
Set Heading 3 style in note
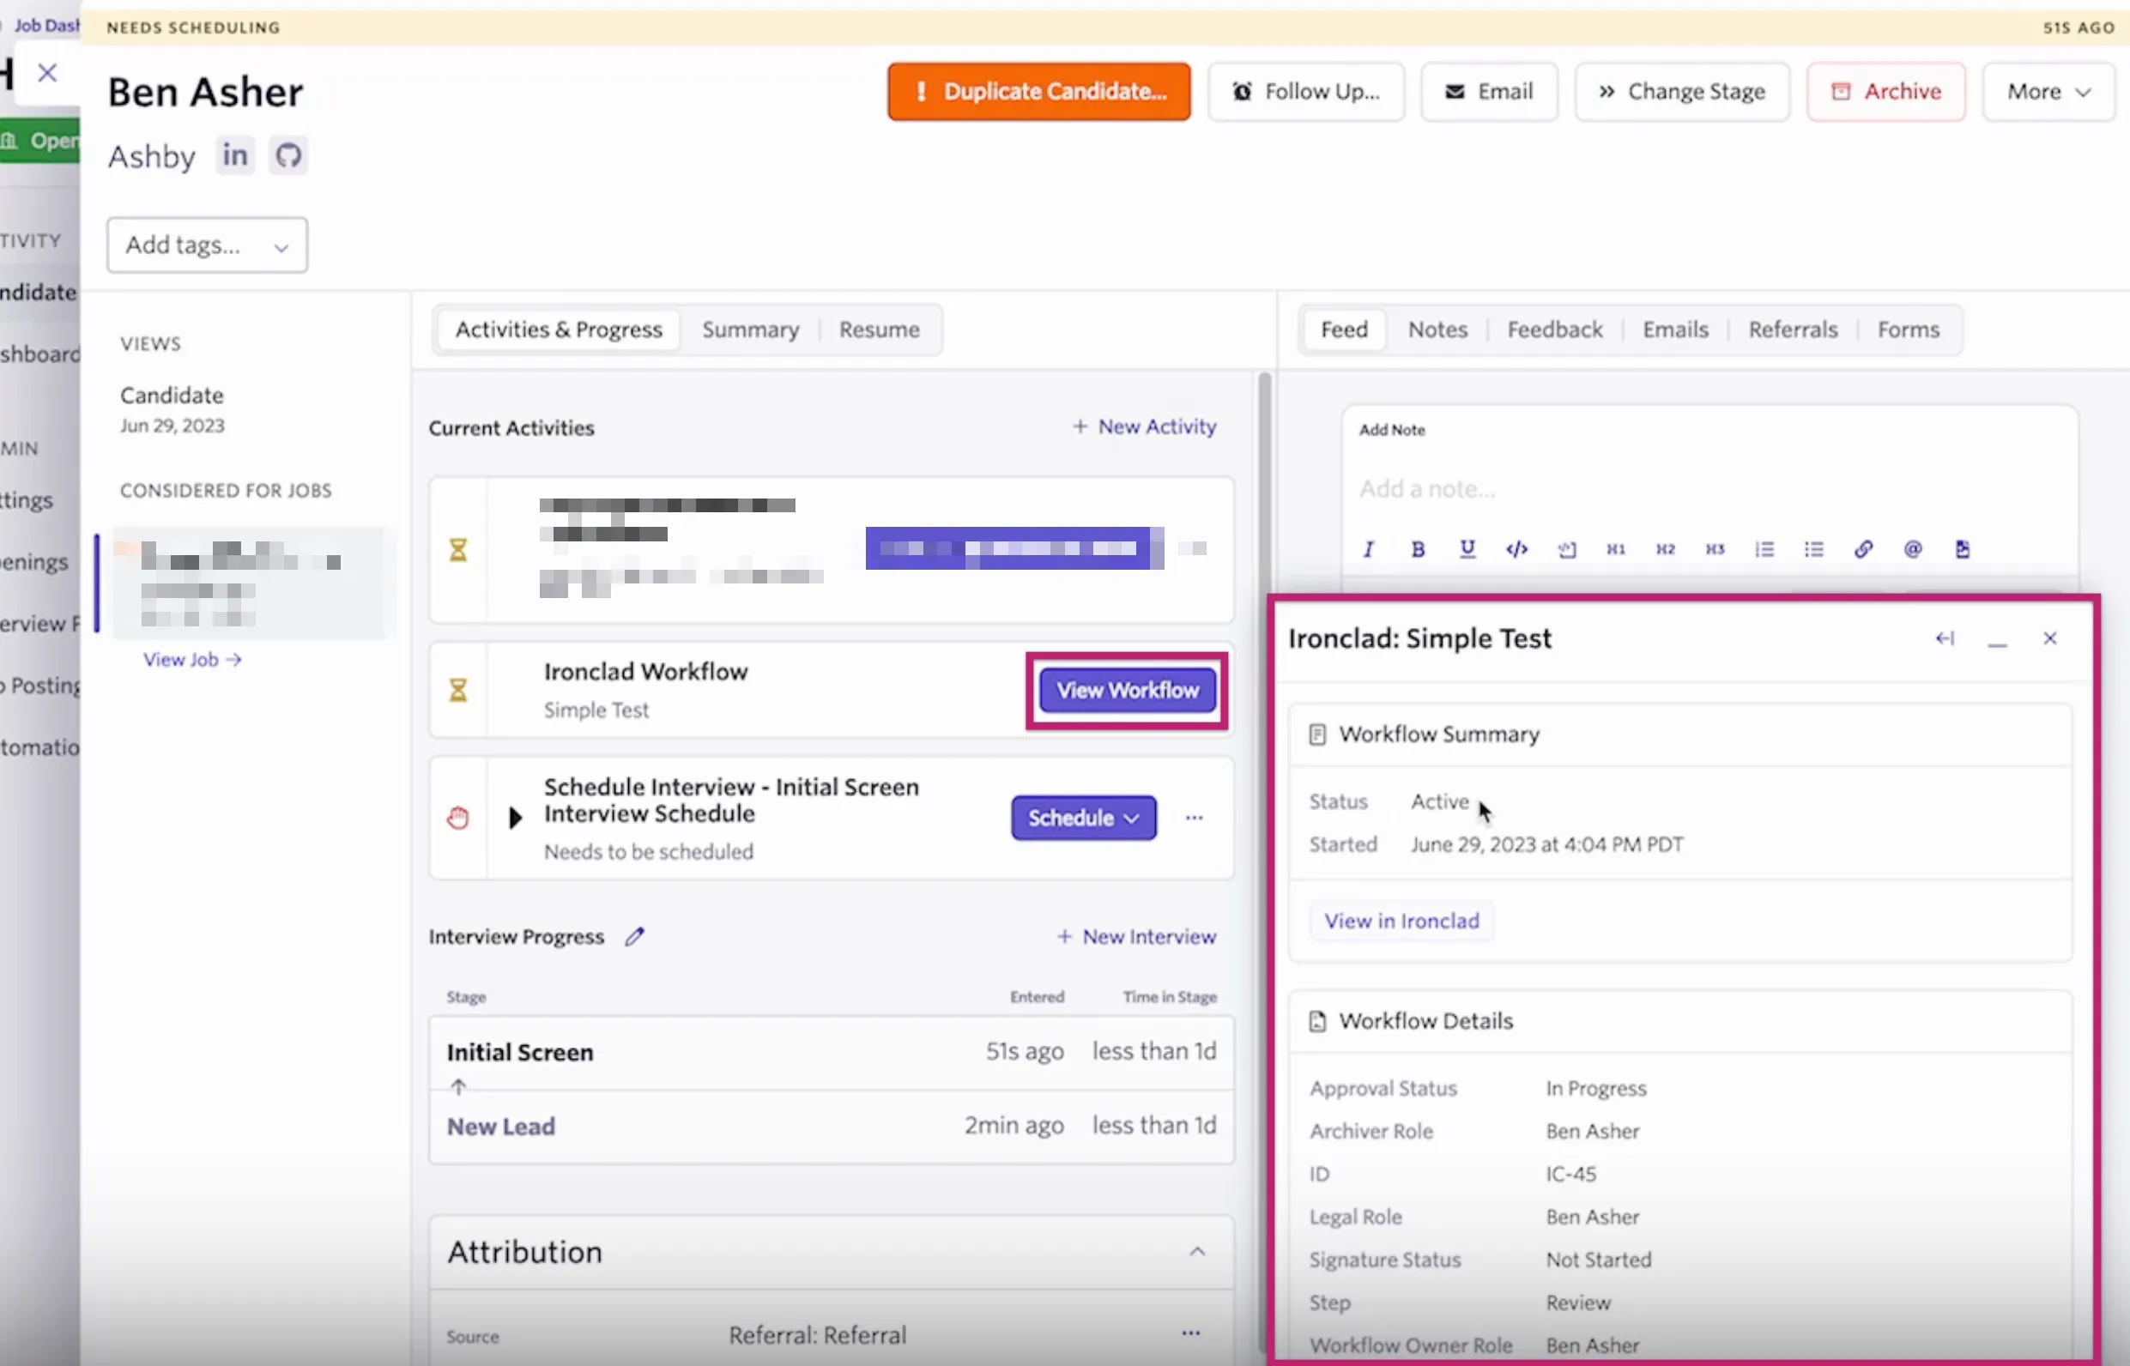(1715, 550)
